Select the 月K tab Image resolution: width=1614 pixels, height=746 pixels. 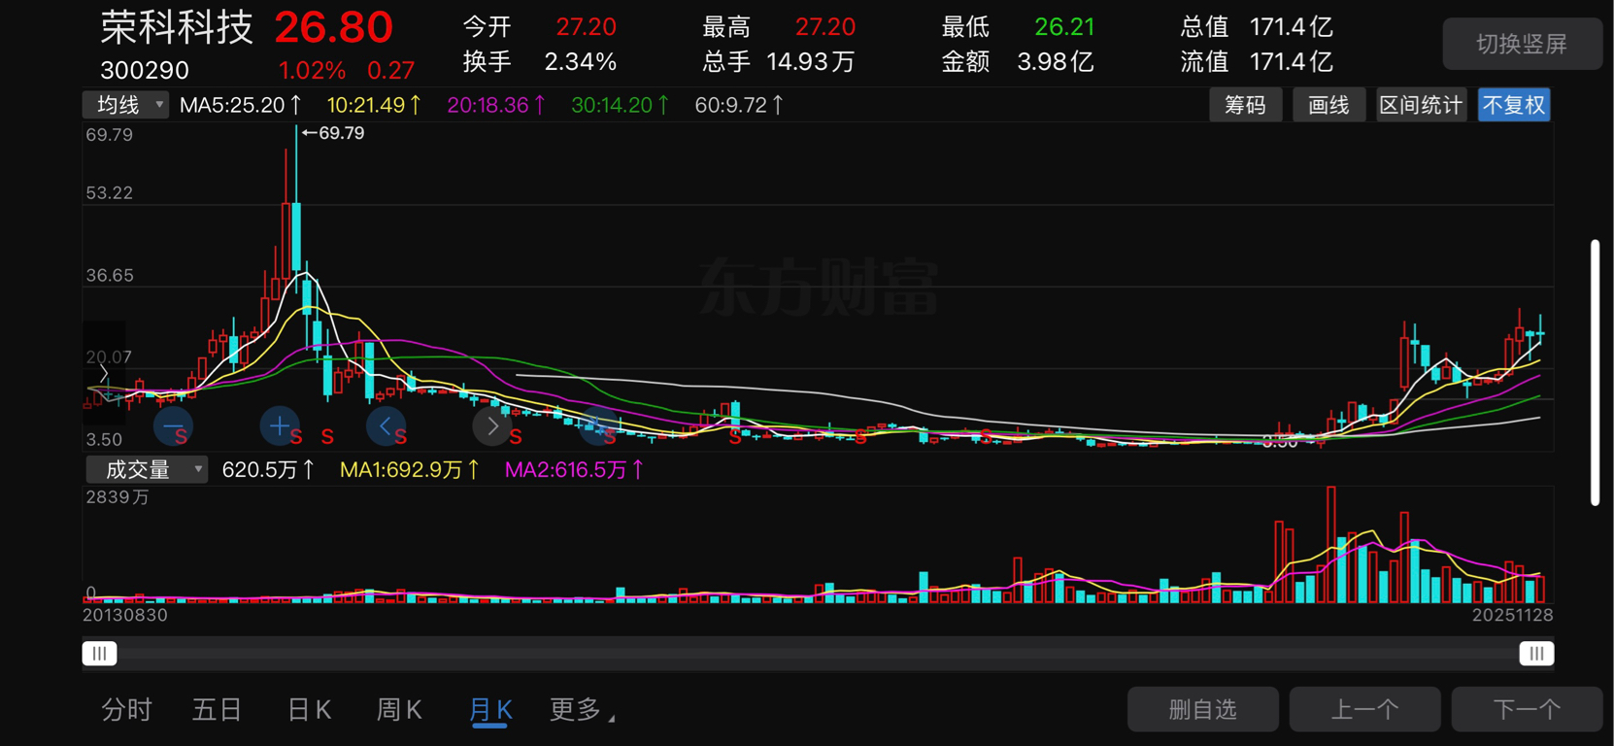point(490,710)
